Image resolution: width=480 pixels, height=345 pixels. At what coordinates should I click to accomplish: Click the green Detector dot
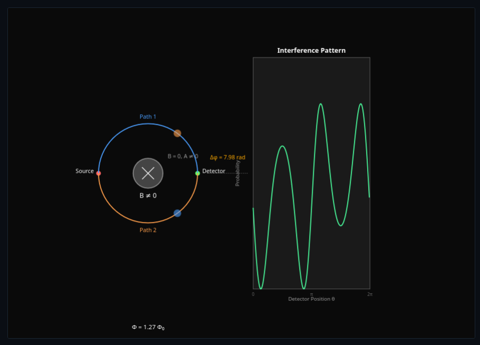pos(198,173)
